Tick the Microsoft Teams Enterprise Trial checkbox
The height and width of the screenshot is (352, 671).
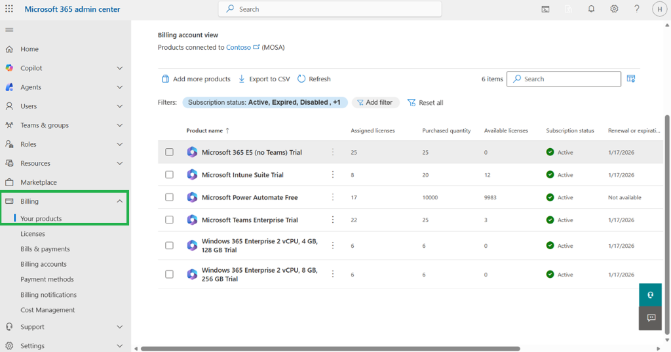pyautogui.click(x=169, y=220)
